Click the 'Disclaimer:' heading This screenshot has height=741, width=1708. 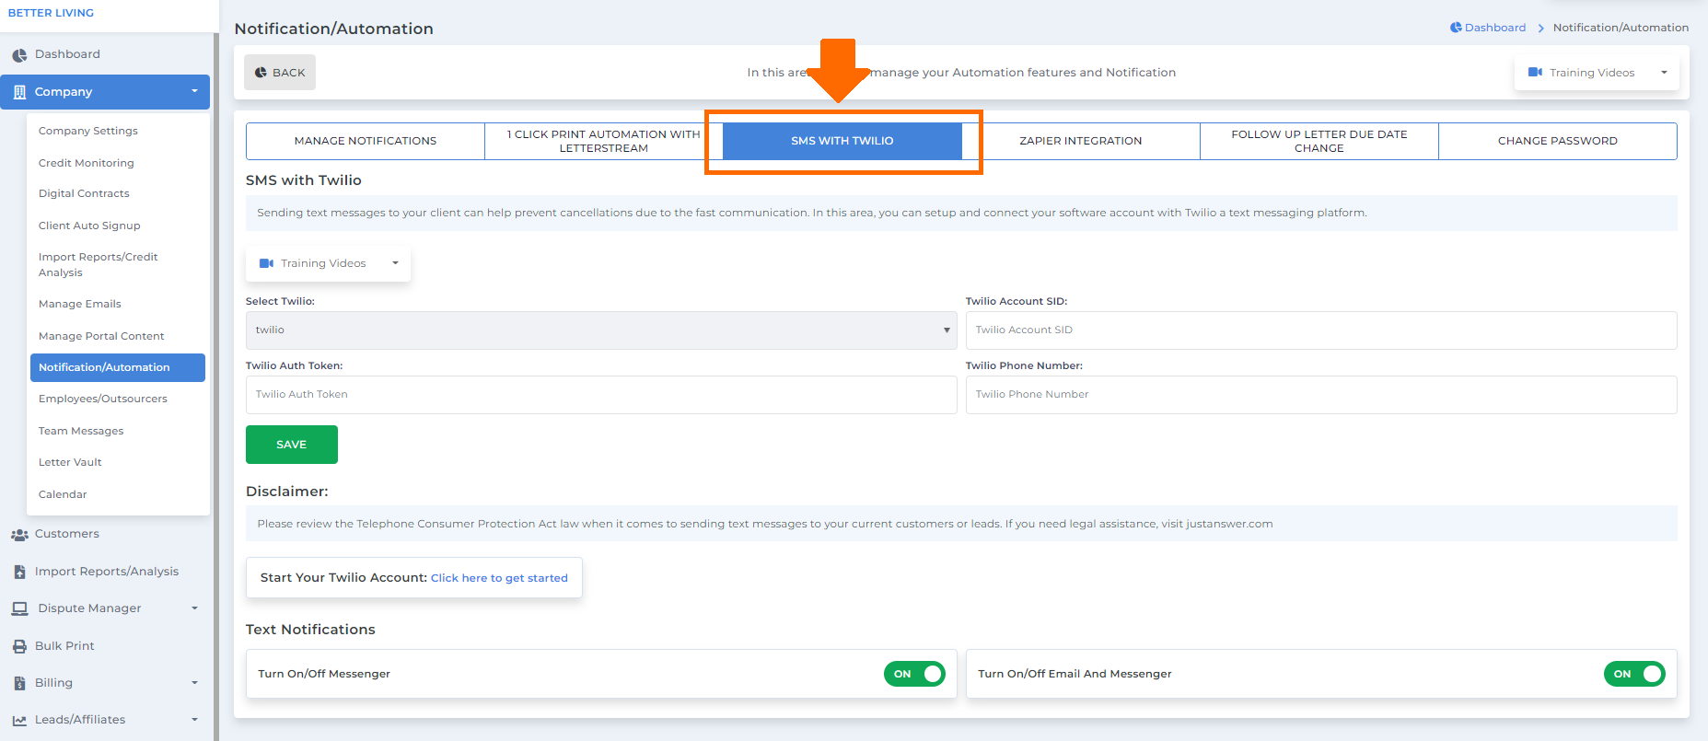click(x=287, y=492)
